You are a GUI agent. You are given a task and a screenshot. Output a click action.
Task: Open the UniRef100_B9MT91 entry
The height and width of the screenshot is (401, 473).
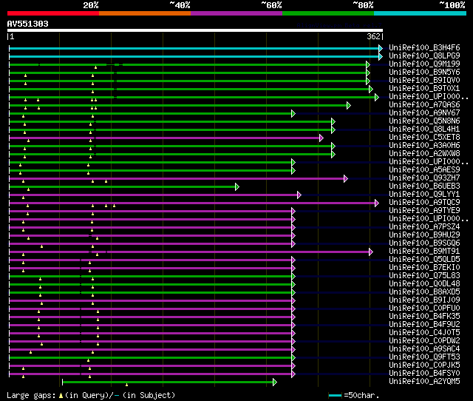coord(424,252)
